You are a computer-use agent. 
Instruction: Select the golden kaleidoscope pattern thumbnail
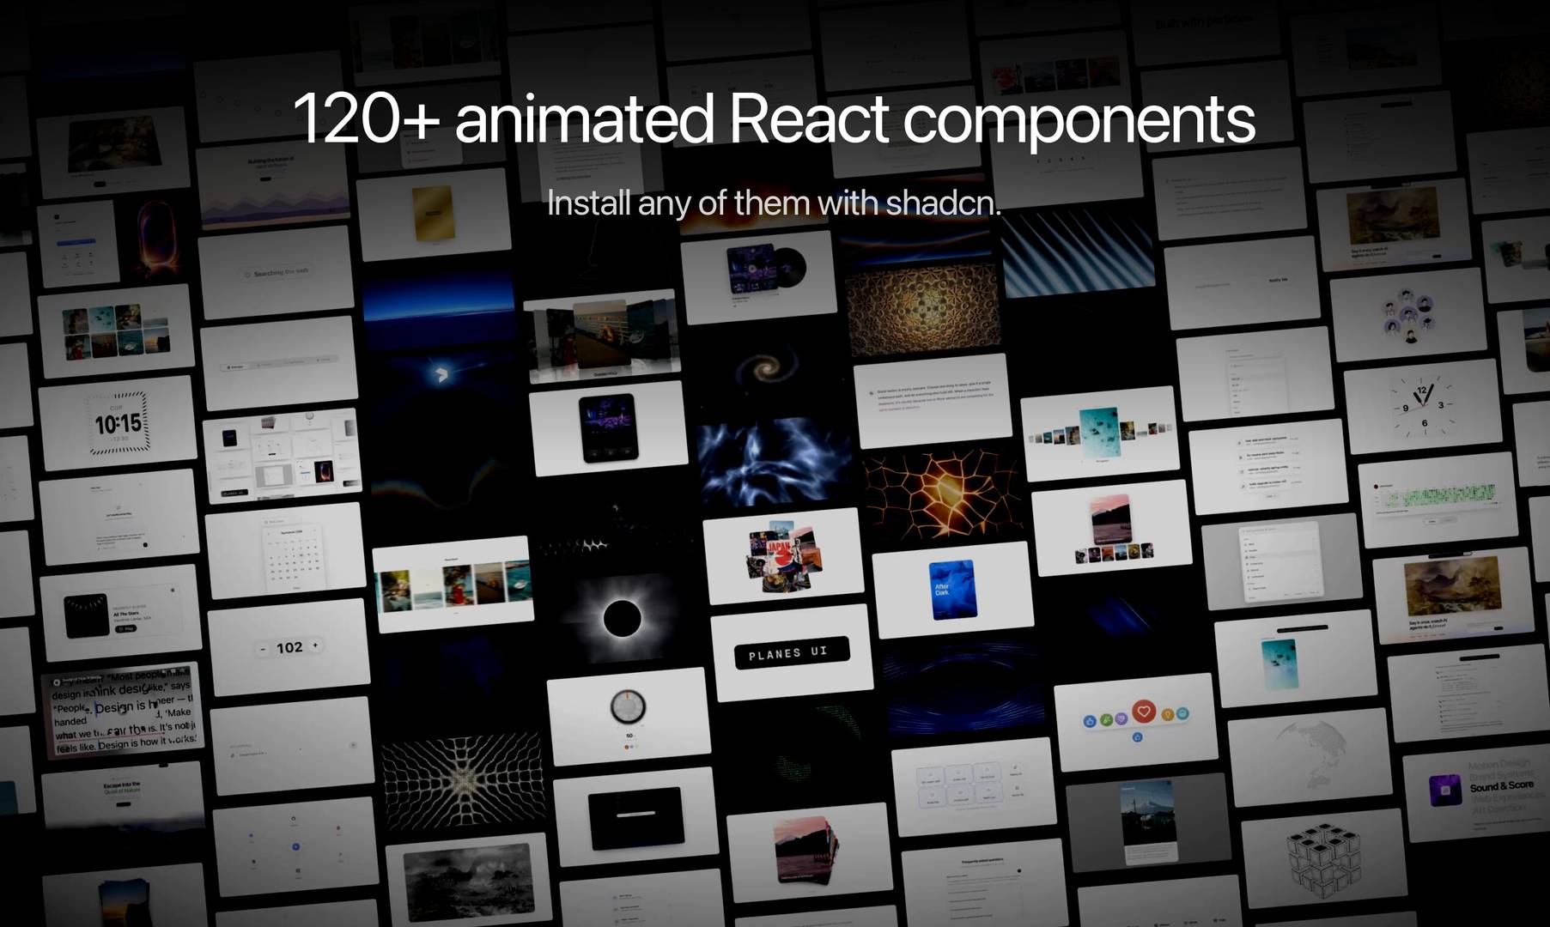point(923,309)
